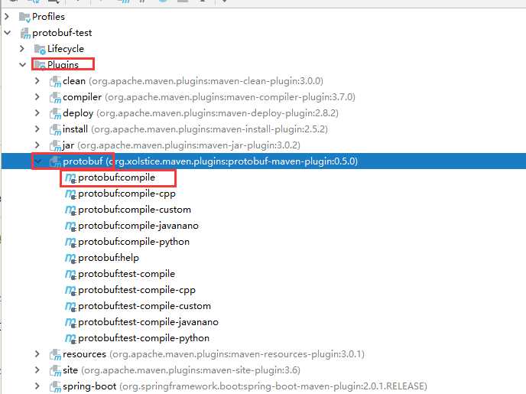Collapse the protobuf-test project node
This screenshot has height=394, width=526.
click(x=8, y=33)
